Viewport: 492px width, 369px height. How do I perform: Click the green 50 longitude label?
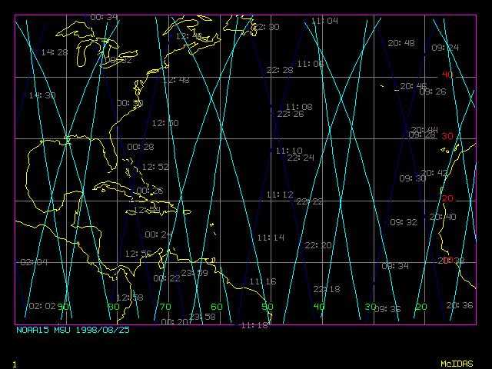point(268,307)
